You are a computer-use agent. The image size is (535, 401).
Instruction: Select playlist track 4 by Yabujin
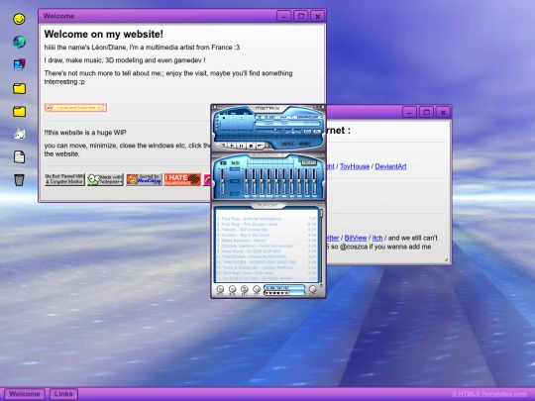point(267,230)
